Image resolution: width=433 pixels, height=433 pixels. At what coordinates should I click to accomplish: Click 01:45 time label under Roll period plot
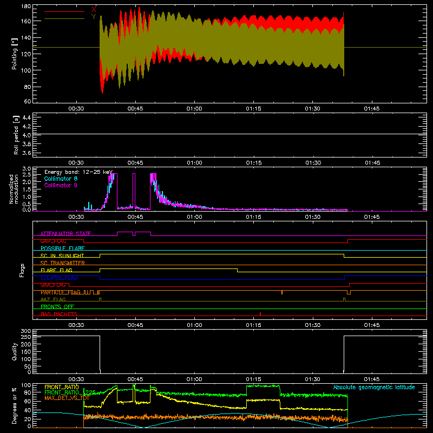372,163
